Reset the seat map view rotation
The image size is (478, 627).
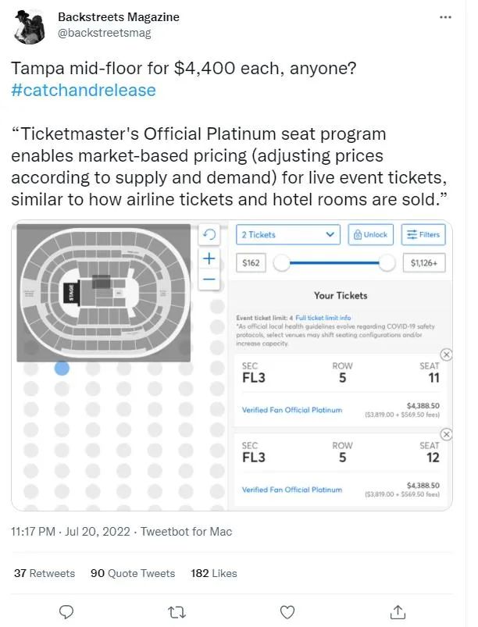click(209, 234)
